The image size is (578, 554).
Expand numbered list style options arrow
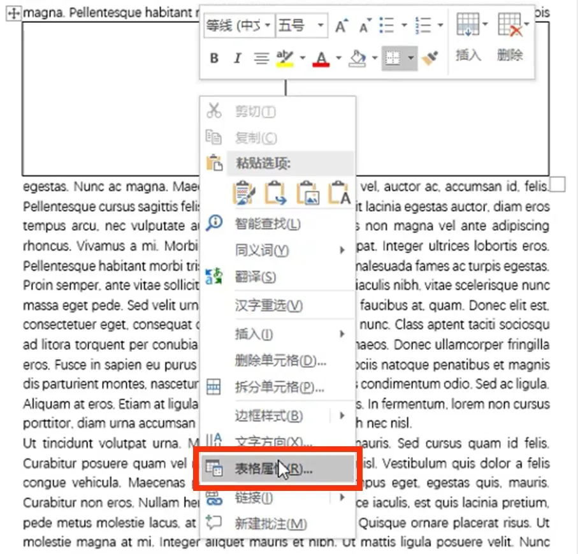click(440, 26)
